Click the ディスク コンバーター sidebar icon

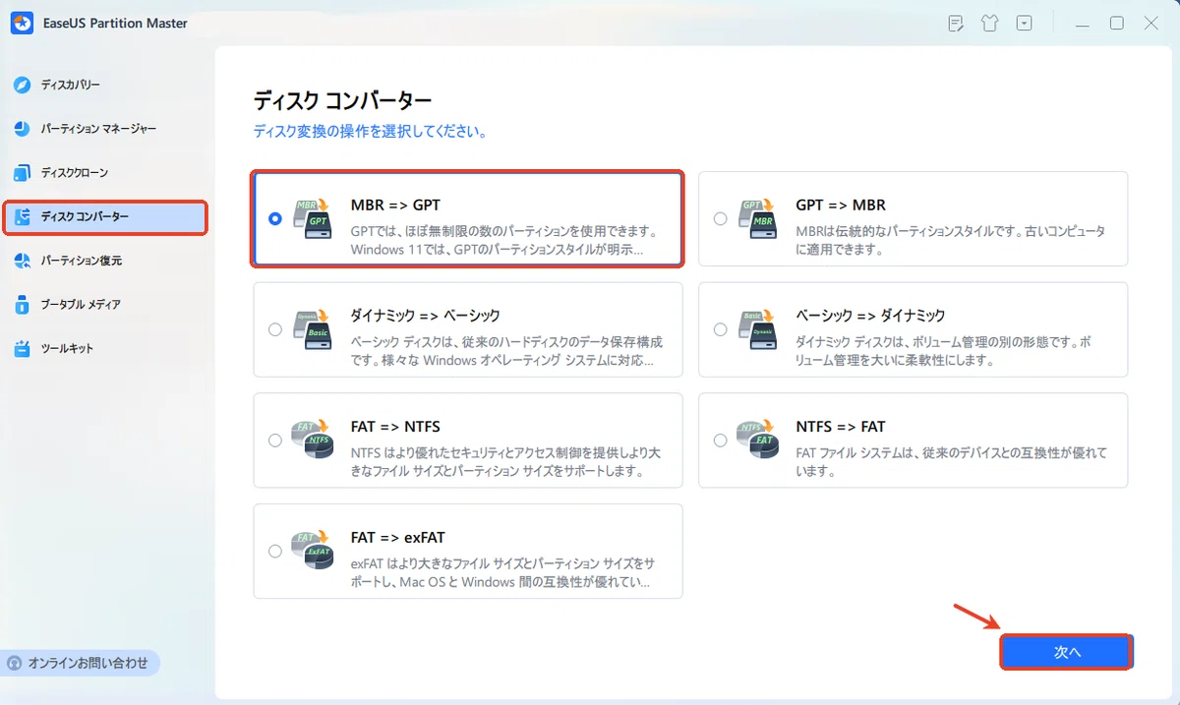(23, 217)
